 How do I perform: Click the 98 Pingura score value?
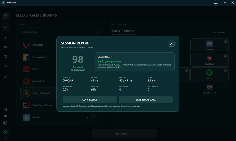point(78,59)
